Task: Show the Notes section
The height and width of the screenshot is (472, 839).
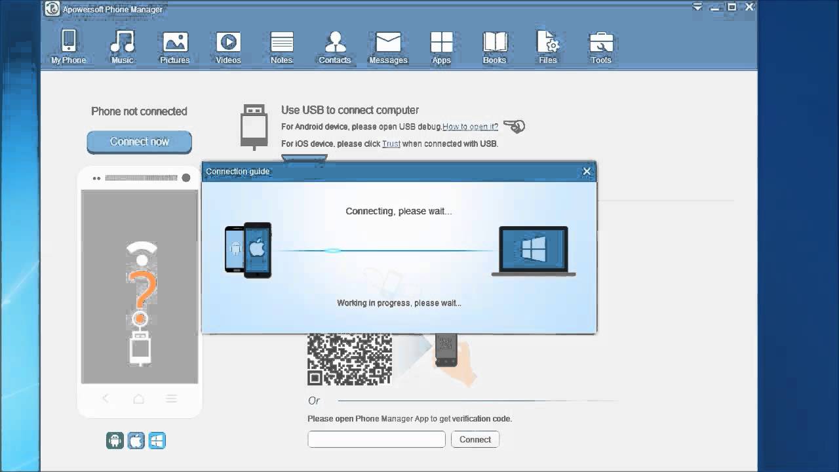Action: pyautogui.click(x=282, y=47)
